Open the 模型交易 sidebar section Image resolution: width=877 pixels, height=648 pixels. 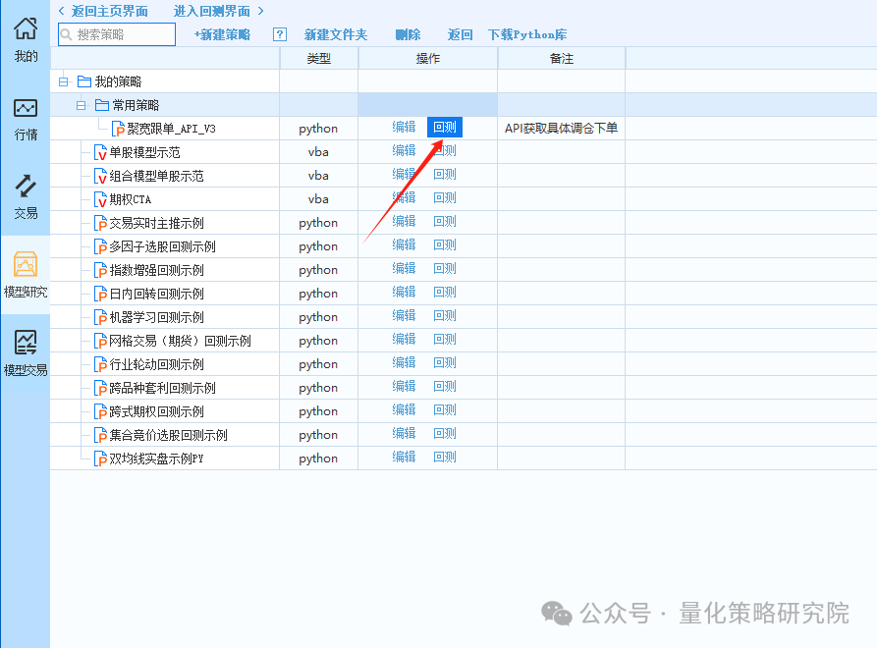[26, 352]
